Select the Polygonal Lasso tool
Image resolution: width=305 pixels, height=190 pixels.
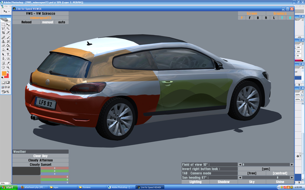pyautogui.click(x=3, y=29)
